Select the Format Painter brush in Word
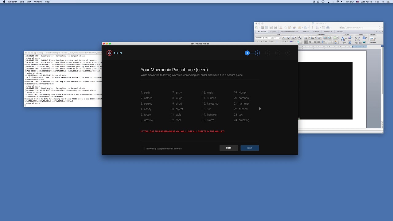 coord(294,28)
